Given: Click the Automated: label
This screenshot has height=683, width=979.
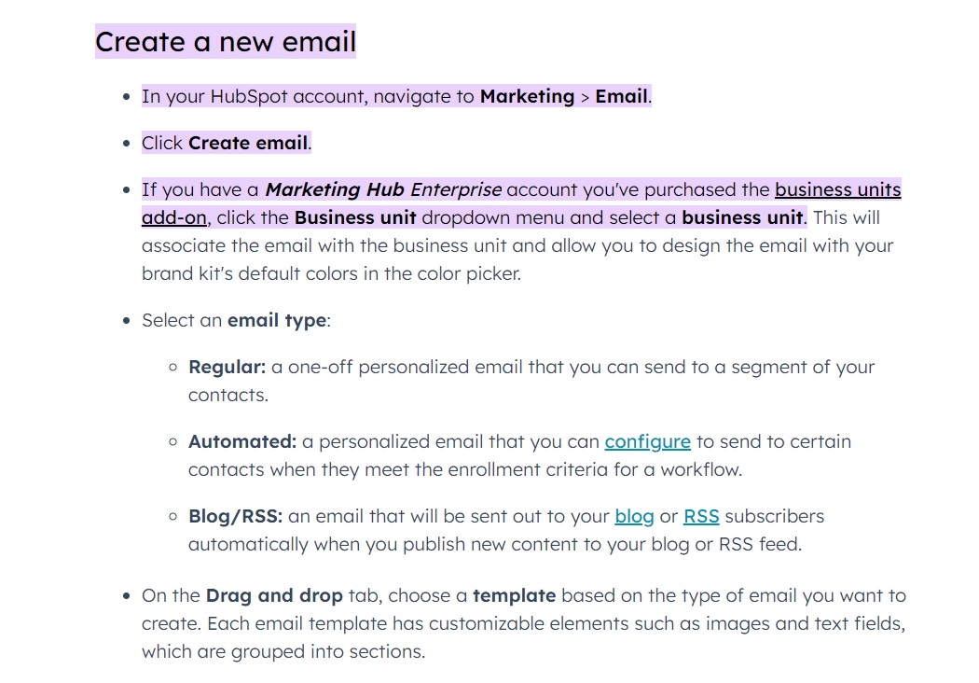Looking at the screenshot, I should [x=242, y=441].
